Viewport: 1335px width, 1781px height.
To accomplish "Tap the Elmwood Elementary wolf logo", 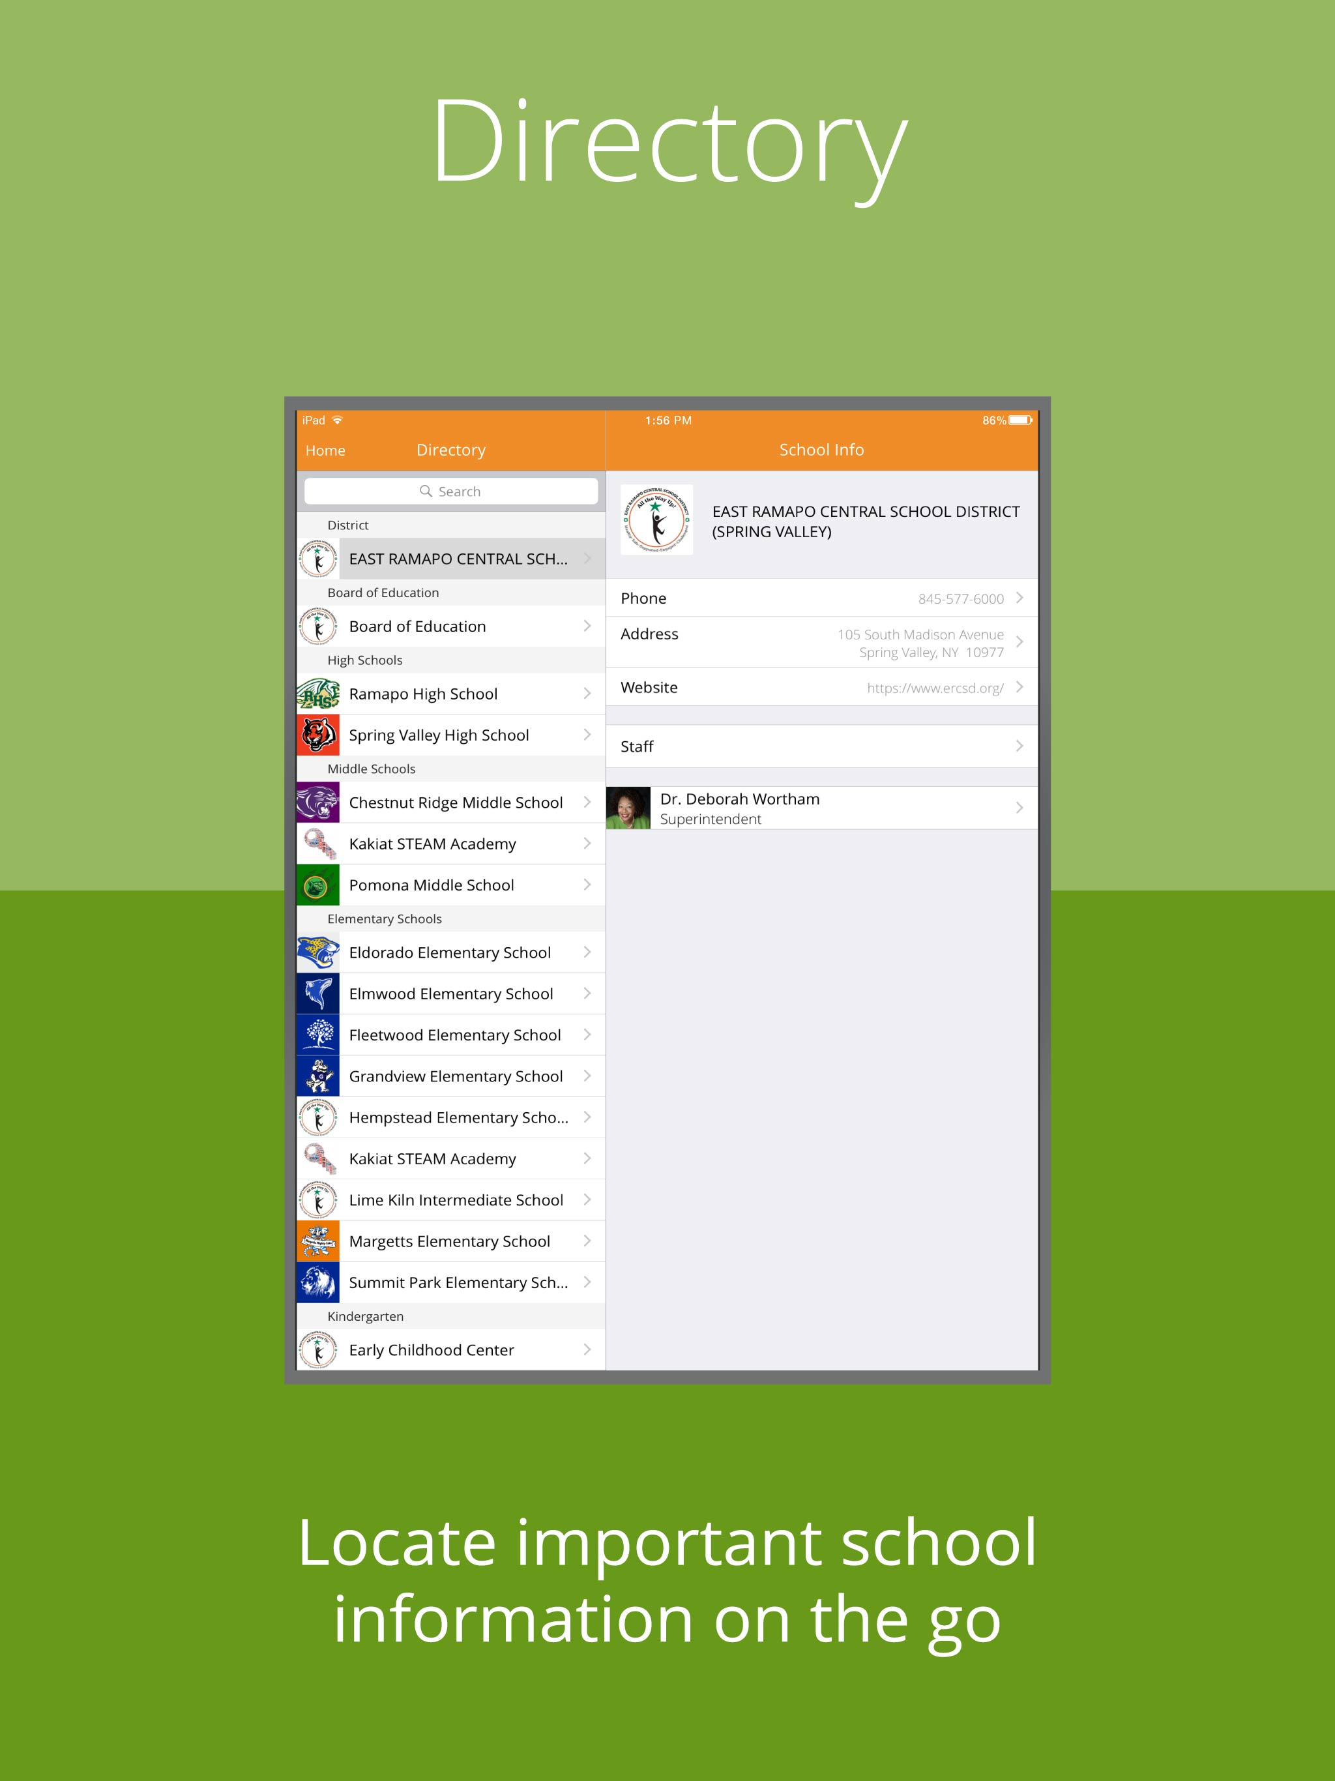I will (318, 994).
